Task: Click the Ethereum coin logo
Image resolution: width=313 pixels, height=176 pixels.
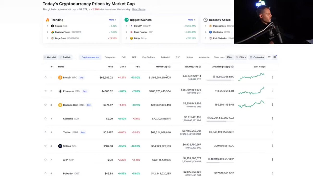Action: pyautogui.click(x=60, y=91)
